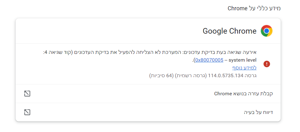This screenshot has width=300, height=132.
Task: Open the קבלת עזרה בנושא Chrome row
Action: pyautogui.click(x=148, y=94)
